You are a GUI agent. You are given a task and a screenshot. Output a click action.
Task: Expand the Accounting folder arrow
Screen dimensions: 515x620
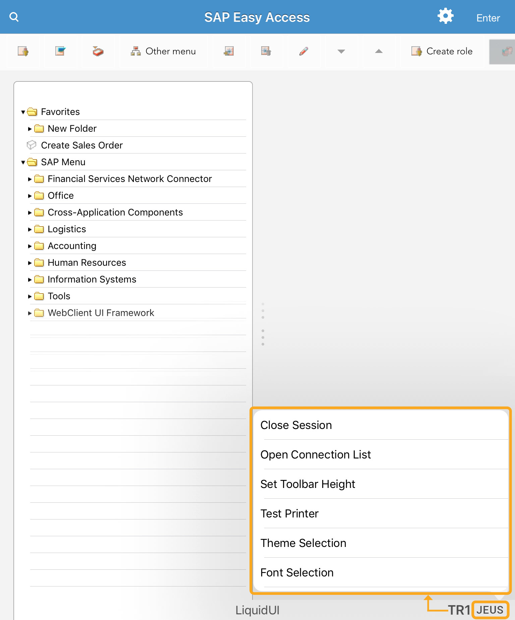(30, 246)
